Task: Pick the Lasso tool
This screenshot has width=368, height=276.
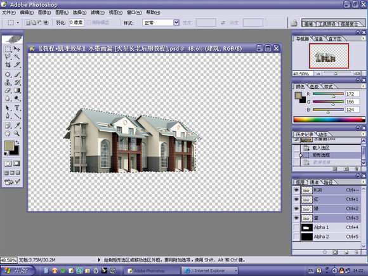Action: [8, 56]
